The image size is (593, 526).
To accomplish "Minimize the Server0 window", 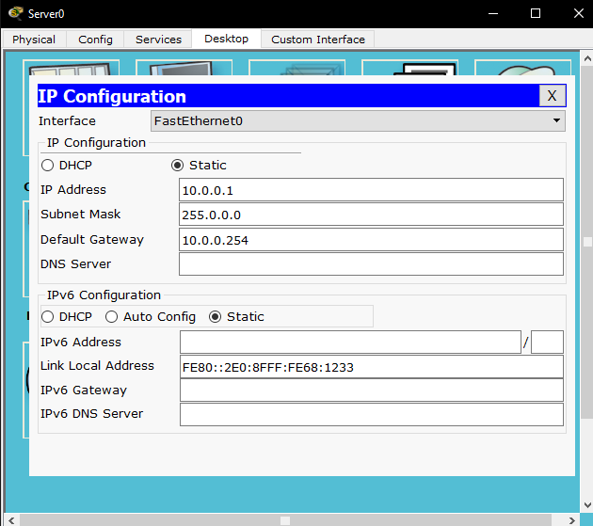I will (x=492, y=13).
